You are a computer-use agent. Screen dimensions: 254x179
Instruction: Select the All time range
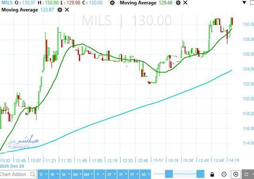click(x=145, y=174)
